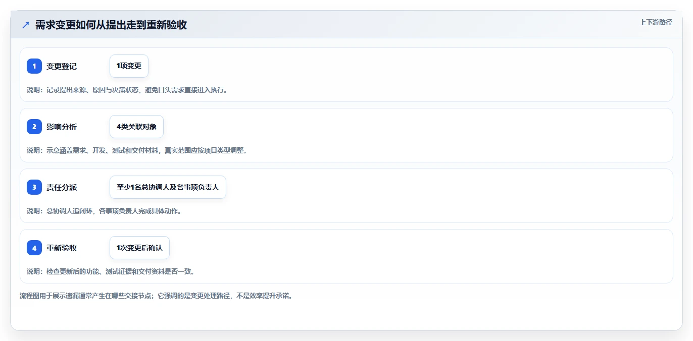Select the 变更登记 step label
Image resolution: width=693 pixels, height=341 pixels.
[x=62, y=66]
